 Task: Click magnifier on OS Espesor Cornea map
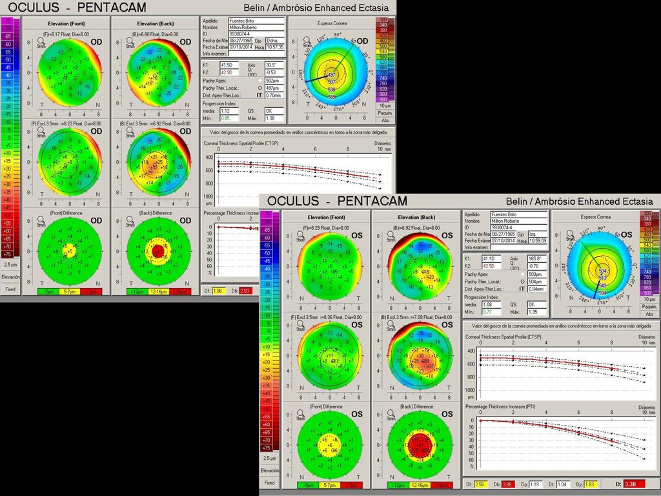point(571,234)
